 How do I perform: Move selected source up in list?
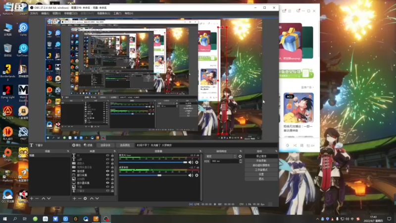coord(92,199)
